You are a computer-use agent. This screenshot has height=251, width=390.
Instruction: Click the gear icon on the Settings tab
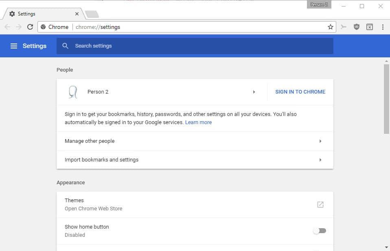(x=12, y=14)
